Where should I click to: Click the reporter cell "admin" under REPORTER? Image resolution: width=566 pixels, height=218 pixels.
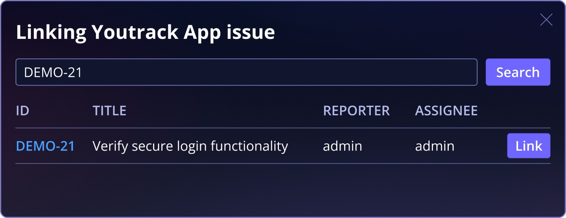[342, 146]
